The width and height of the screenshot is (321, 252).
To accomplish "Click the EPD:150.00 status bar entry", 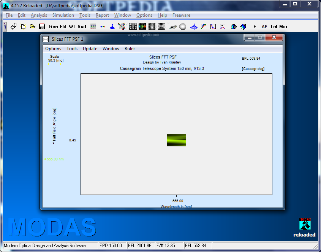I will [x=112, y=245].
